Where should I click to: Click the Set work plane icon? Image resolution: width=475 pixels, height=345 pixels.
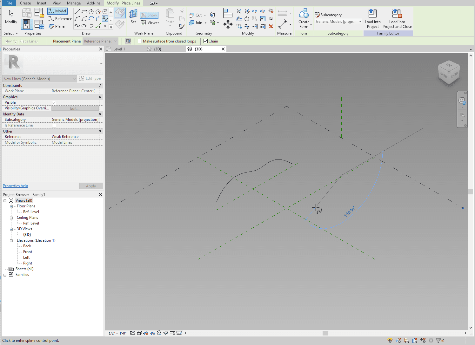tap(133, 14)
